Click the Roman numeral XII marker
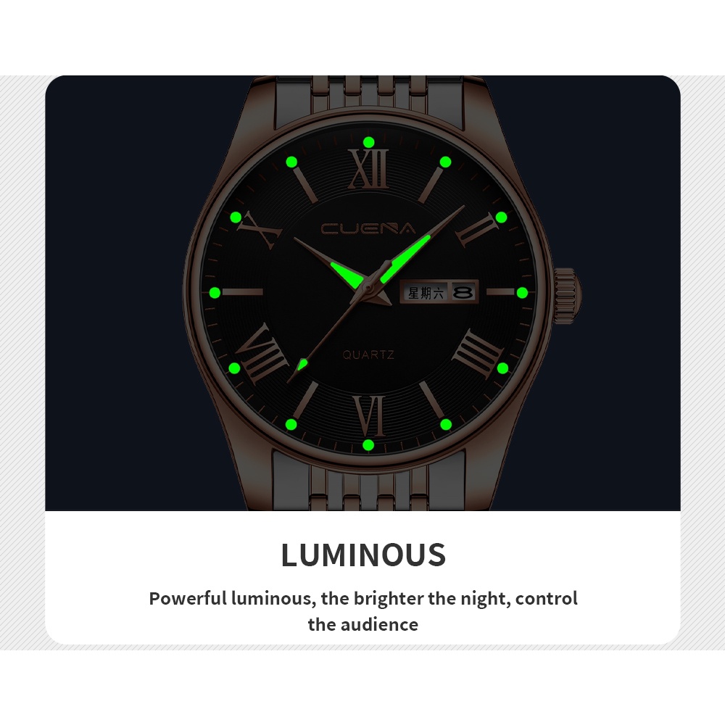Image resolution: width=725 pixels, height=725 pixels. (368, 169)
